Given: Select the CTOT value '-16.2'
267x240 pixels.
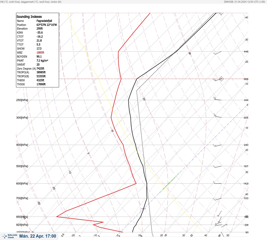Looking at the screenshot, I should click(x=40, y=37).
